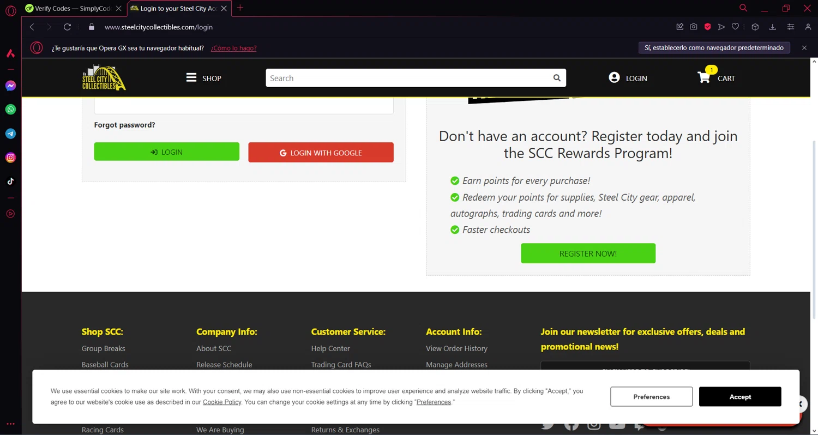Open the Release Schedule link
This screenshot has height=435, width=818.
(x=224, y=365)
